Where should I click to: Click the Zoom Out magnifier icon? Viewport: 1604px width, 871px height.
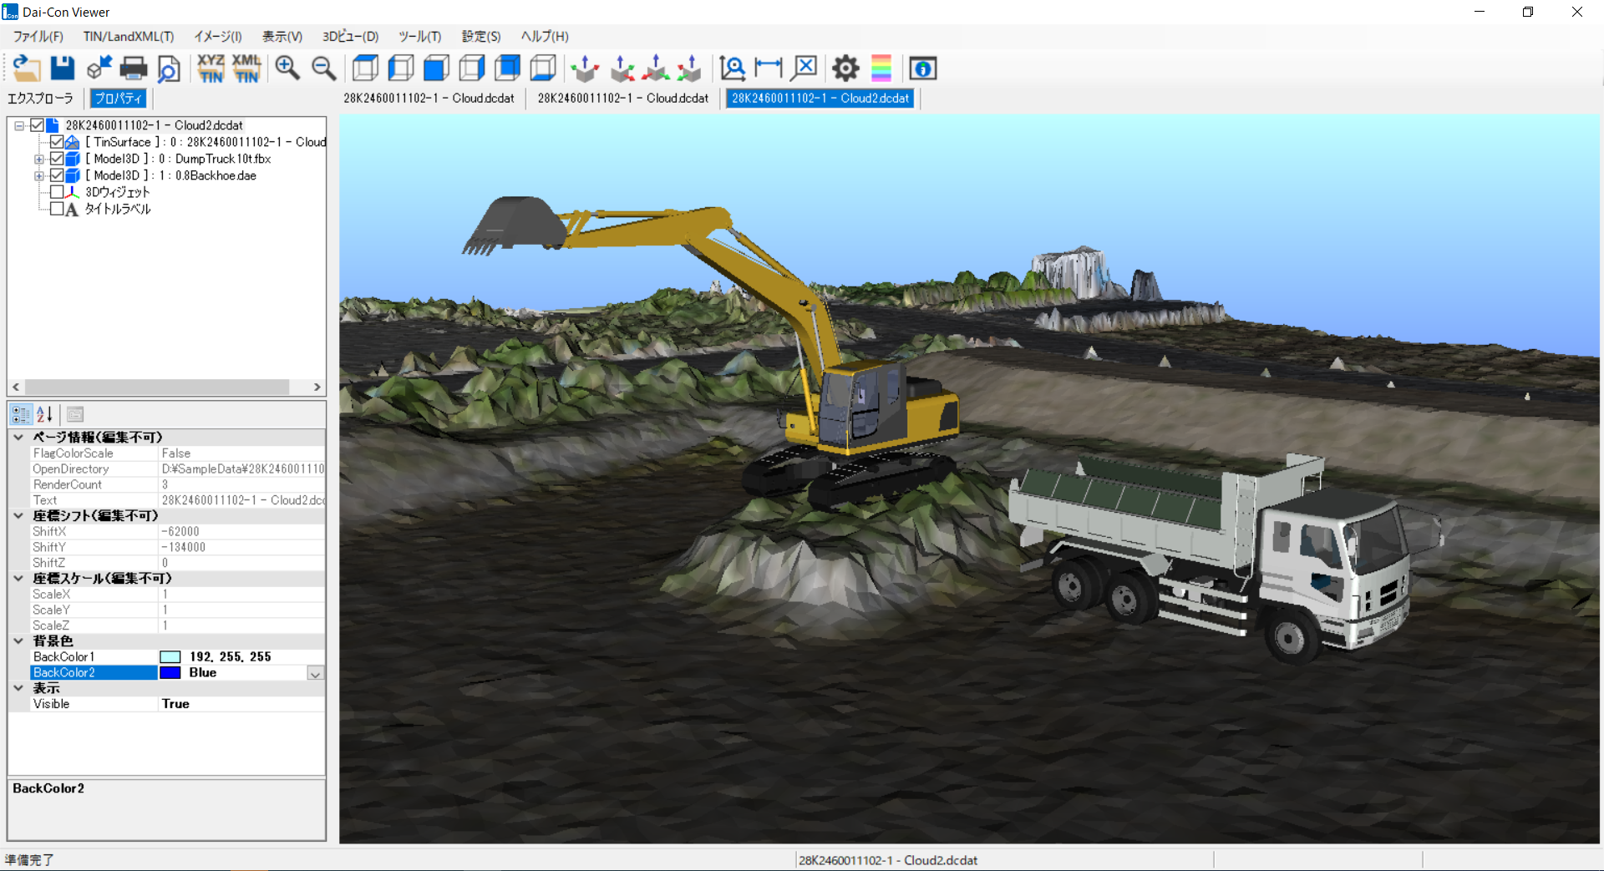tap(324, 68)
